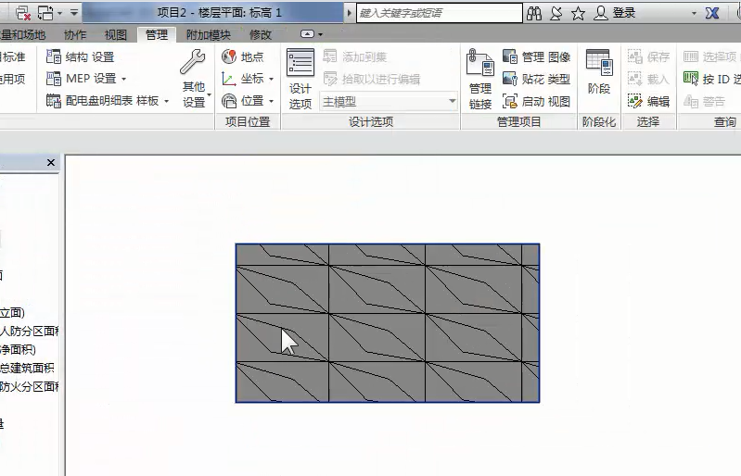This screenshot has width=741, height=476.
Task: Expand the 位置 position dropdown
Action: point(271,102)
